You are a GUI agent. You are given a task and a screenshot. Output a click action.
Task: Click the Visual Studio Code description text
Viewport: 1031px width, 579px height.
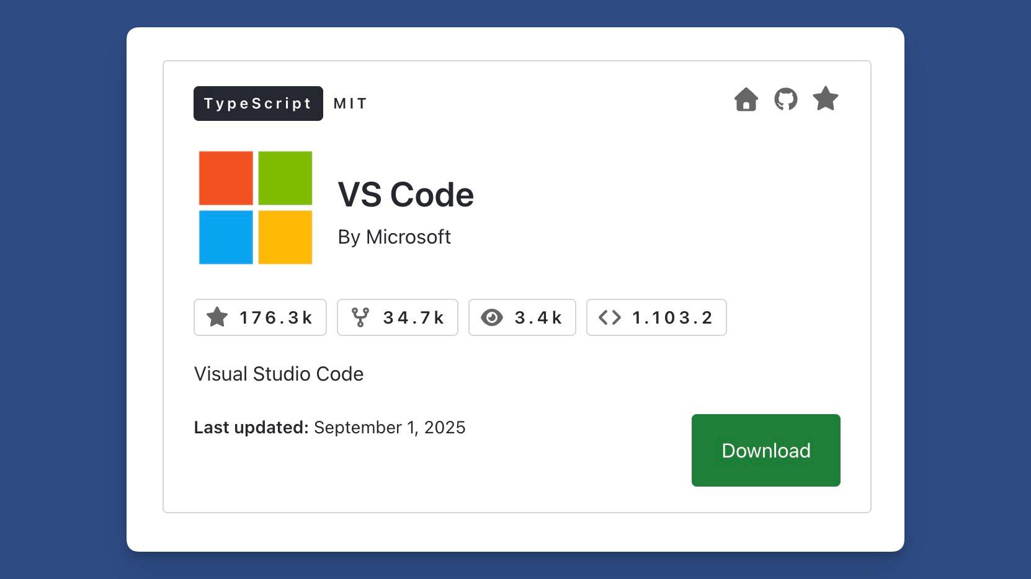(x=279, y=374)
